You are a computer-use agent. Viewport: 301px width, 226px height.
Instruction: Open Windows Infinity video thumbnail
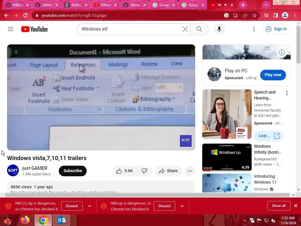pyautogui.click(x=227, y=157)
